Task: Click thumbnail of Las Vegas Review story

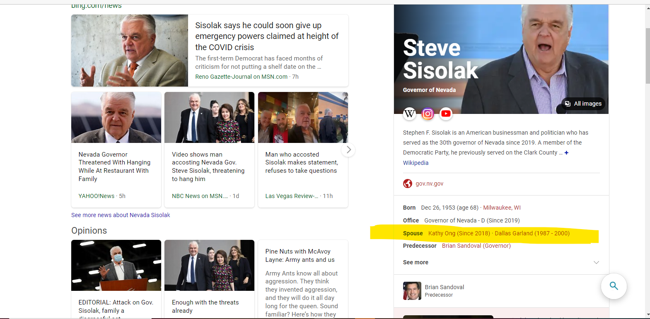Action: click(x=303, y=117)
